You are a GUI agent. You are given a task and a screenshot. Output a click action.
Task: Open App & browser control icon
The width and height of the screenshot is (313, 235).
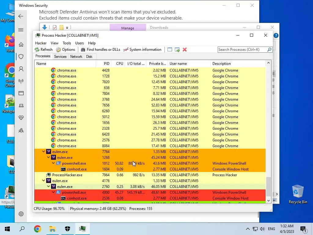(x=21, y=93)
